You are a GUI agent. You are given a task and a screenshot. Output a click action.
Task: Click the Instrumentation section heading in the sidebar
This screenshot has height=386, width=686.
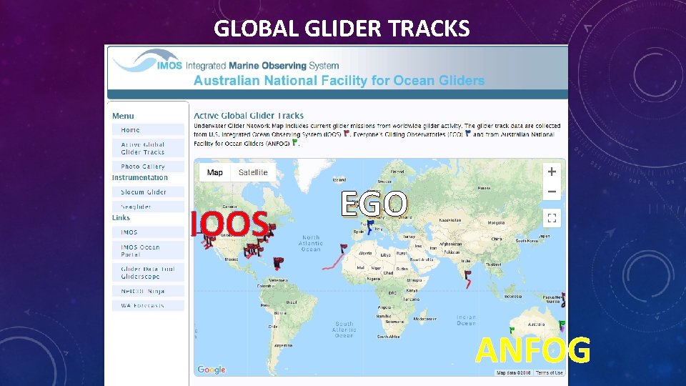[139, 178]
